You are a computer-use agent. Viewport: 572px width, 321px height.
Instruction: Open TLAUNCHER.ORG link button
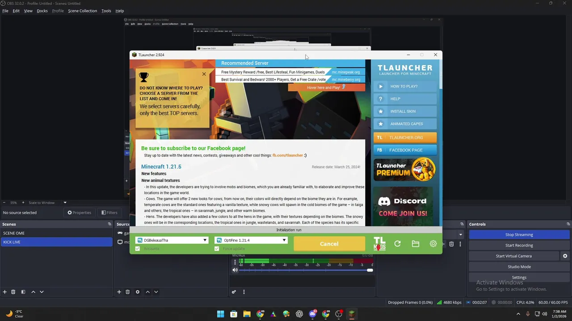click(x=405, y=137)
